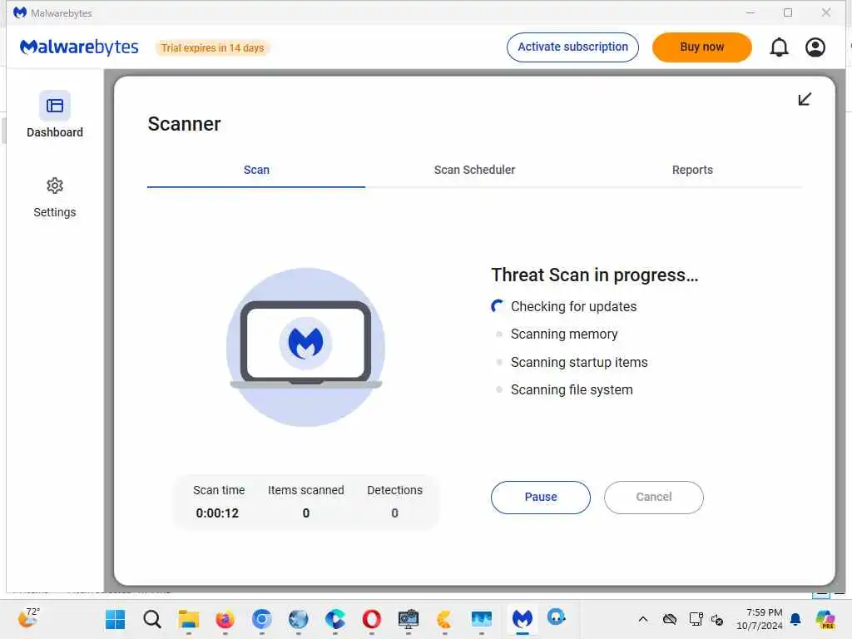Screen dimensions: 852x639
Task: Open the account profile icon
Action: (x=815, y=47)
